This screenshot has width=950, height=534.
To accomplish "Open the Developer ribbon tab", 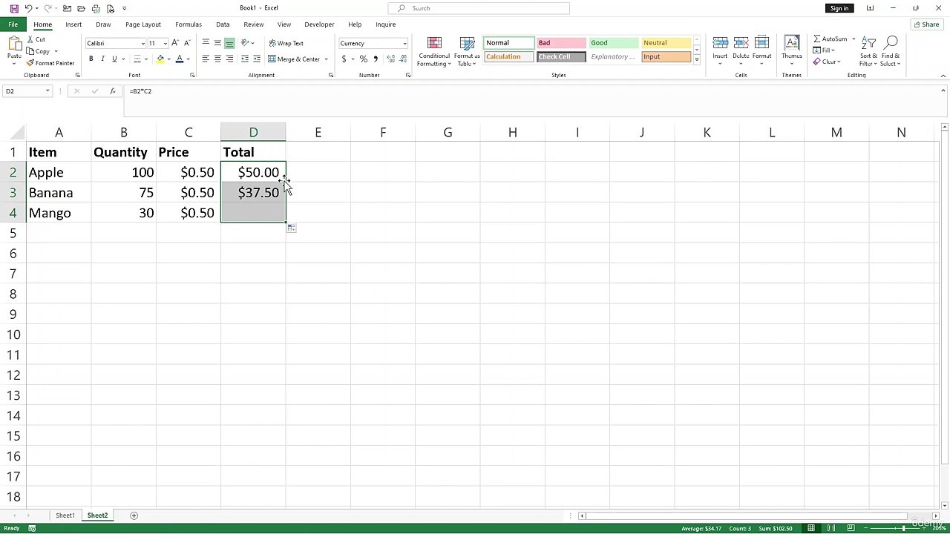I will point(319,24).
